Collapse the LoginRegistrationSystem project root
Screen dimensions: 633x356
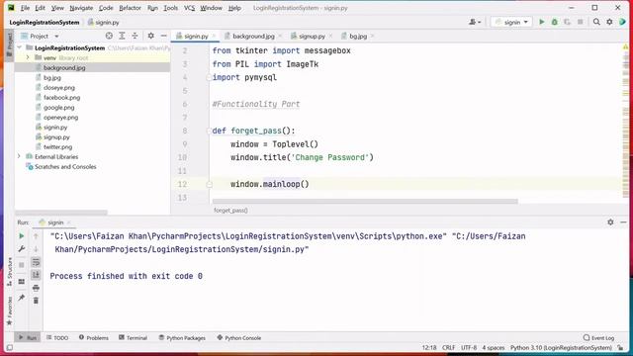pos(20,47)
